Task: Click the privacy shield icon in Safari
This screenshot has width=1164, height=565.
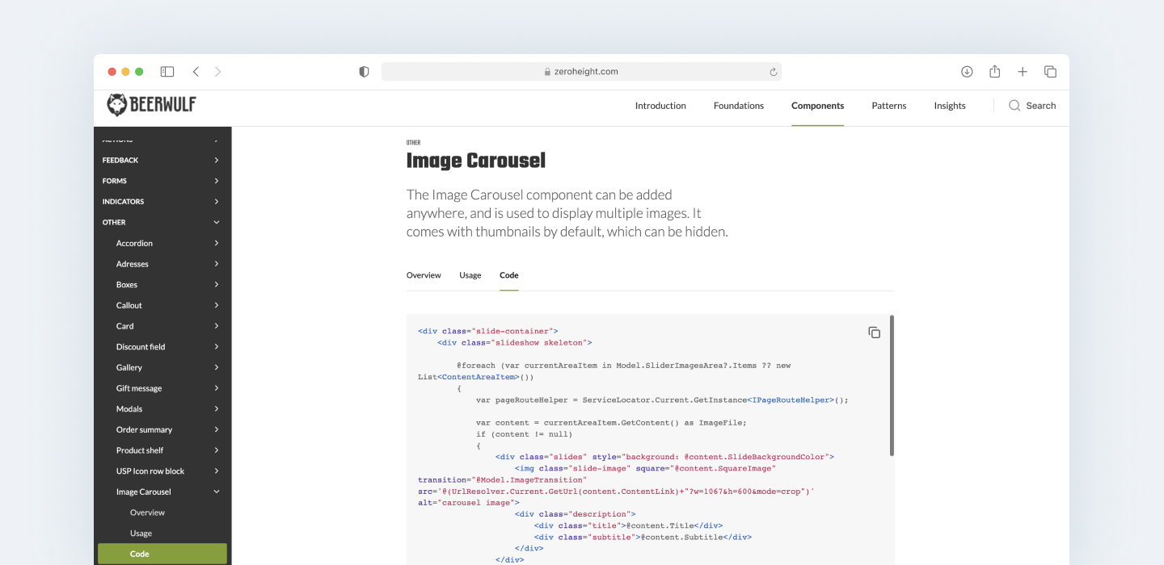Action: pyautogui.click(x=364, y=71)
